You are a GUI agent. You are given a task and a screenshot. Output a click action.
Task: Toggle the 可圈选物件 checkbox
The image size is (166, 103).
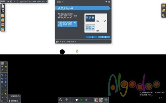(9, 96)
